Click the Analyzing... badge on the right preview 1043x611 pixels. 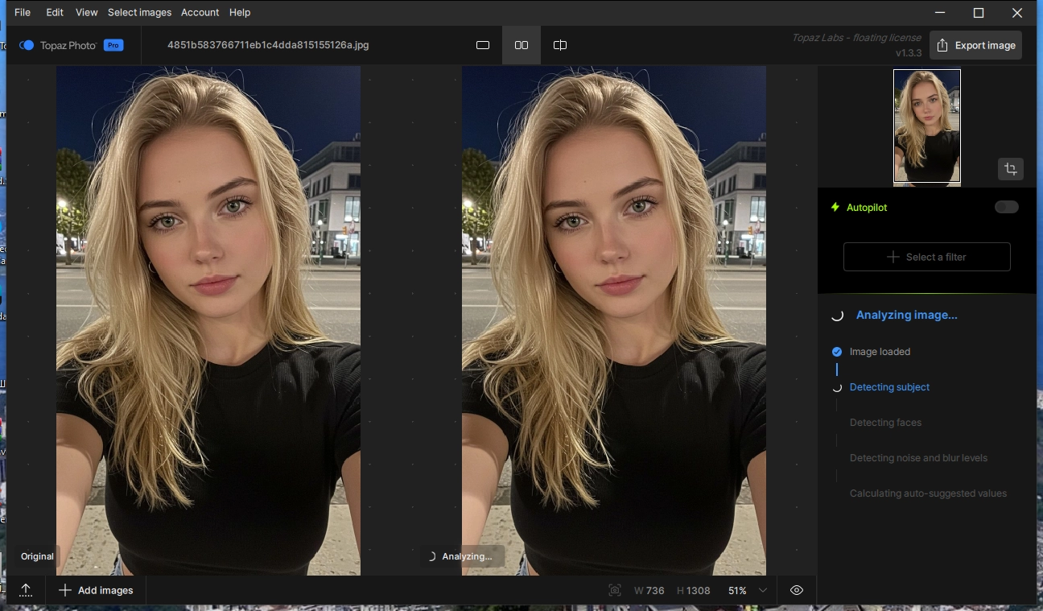pos(462,556)
